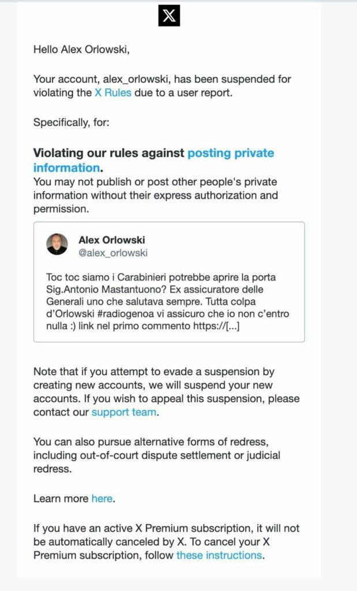This screenshot has height=591, width=357.
Task: Click the truncated https://[...] link
Action: [x=216, y=326]
